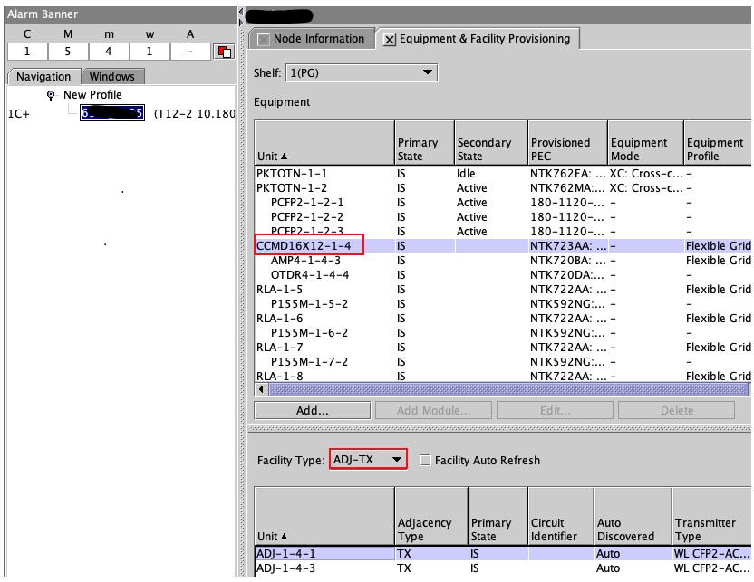Sort facility table by Unit column

pyautogui.click(x=324, y=516)
